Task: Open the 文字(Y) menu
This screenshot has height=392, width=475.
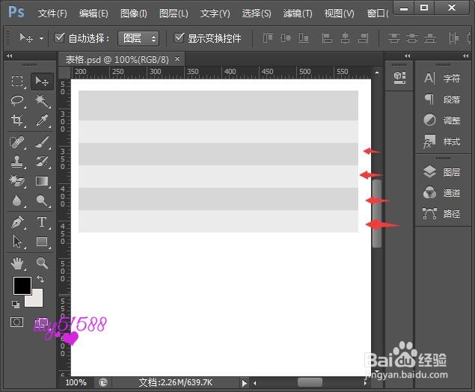Action: 215,13
